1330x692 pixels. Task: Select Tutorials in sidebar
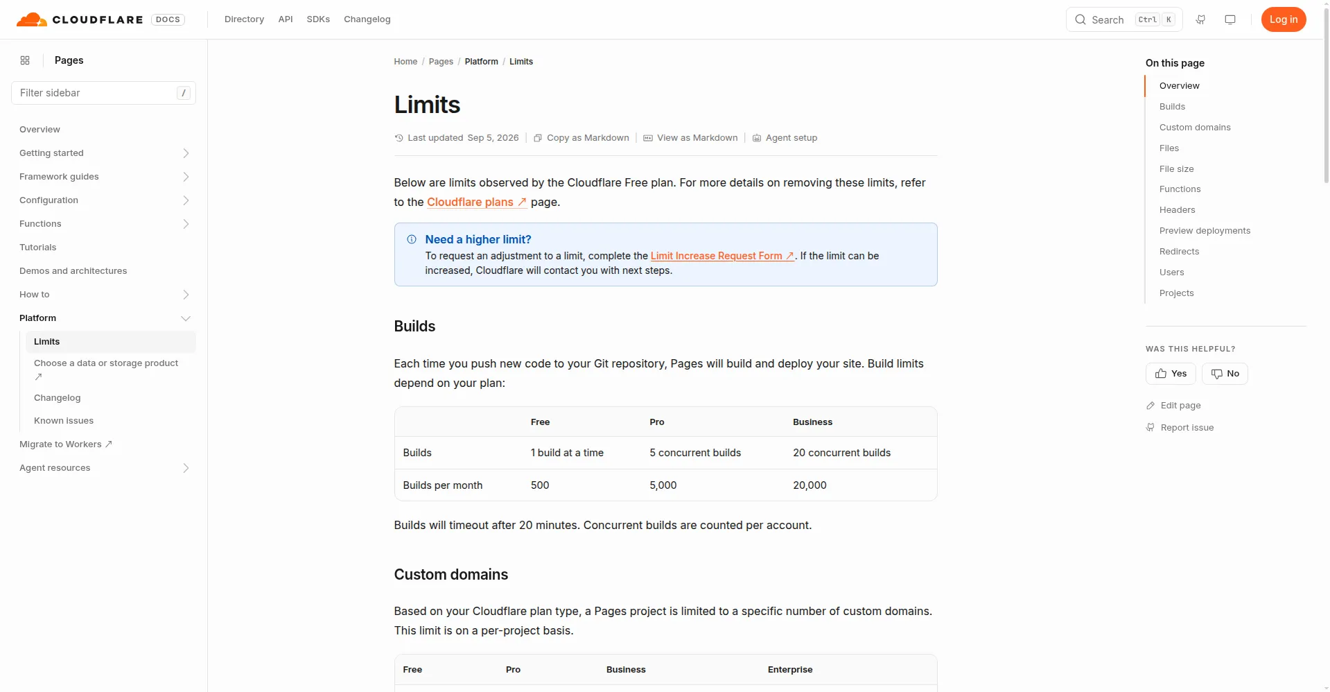pos(38,248)
